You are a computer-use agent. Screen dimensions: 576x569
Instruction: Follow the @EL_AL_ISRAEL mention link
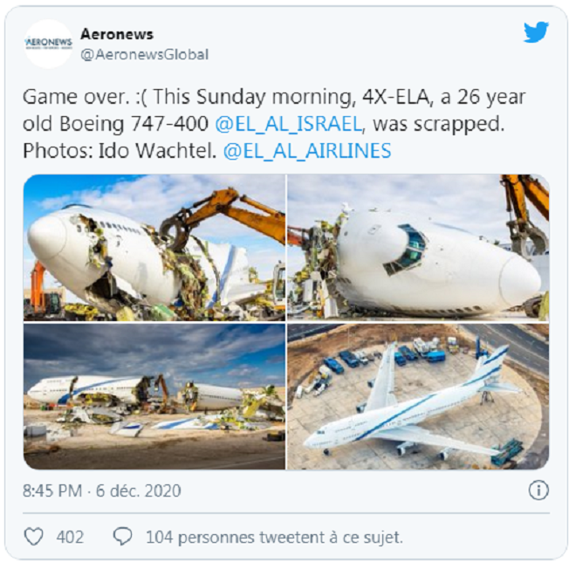(289, 124)
